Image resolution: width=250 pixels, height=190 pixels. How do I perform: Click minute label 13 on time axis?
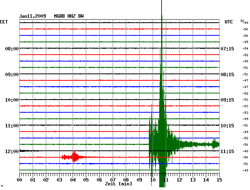[193, 180]
